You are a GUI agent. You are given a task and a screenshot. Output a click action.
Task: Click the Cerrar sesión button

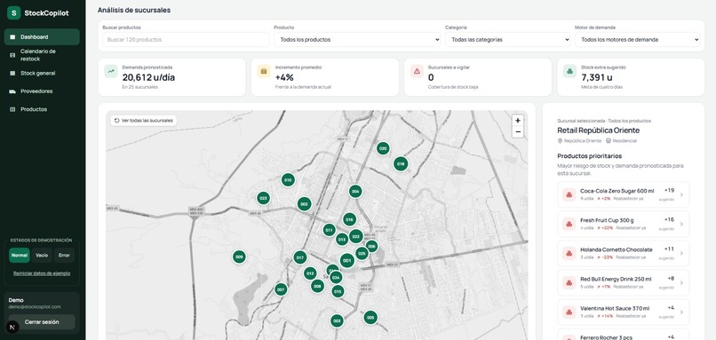(x=42, y=321)
